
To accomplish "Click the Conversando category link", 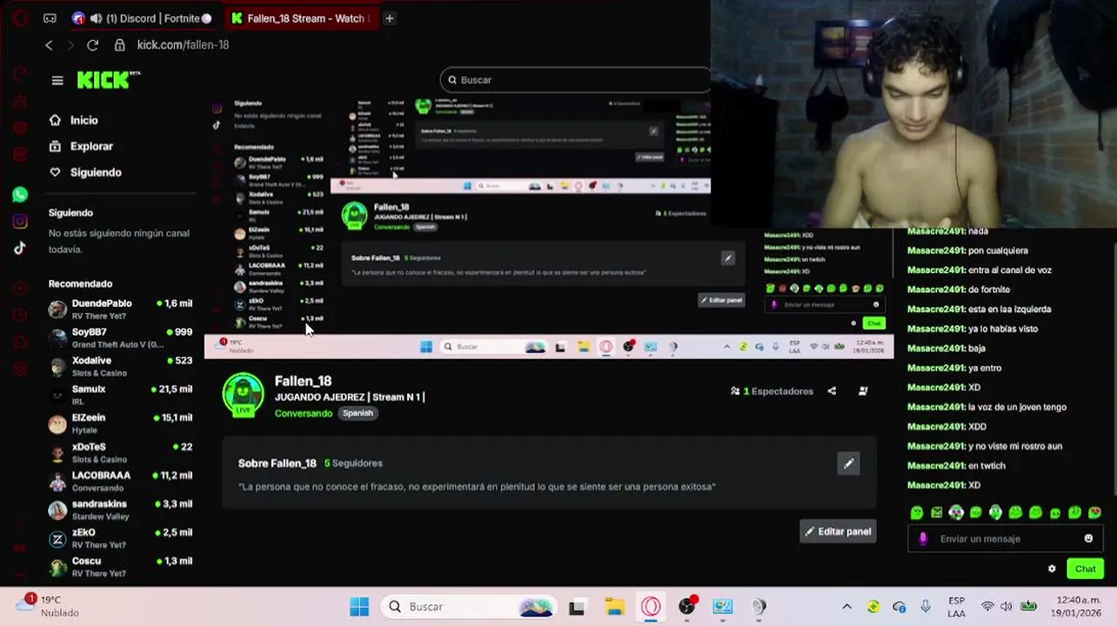I will point(304,414).
